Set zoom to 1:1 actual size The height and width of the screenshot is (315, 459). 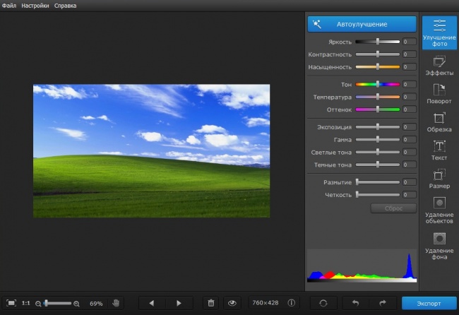coord(25,303)
